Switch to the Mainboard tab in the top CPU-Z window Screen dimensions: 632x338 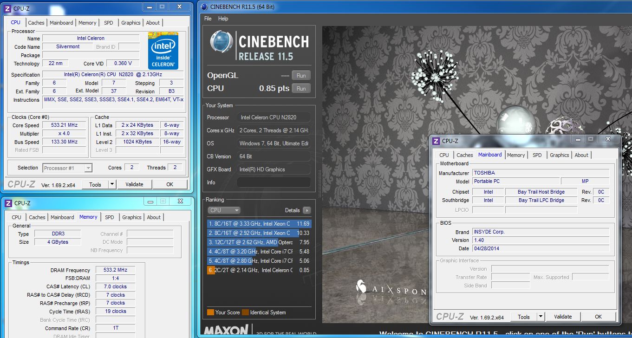pos(61,23)
